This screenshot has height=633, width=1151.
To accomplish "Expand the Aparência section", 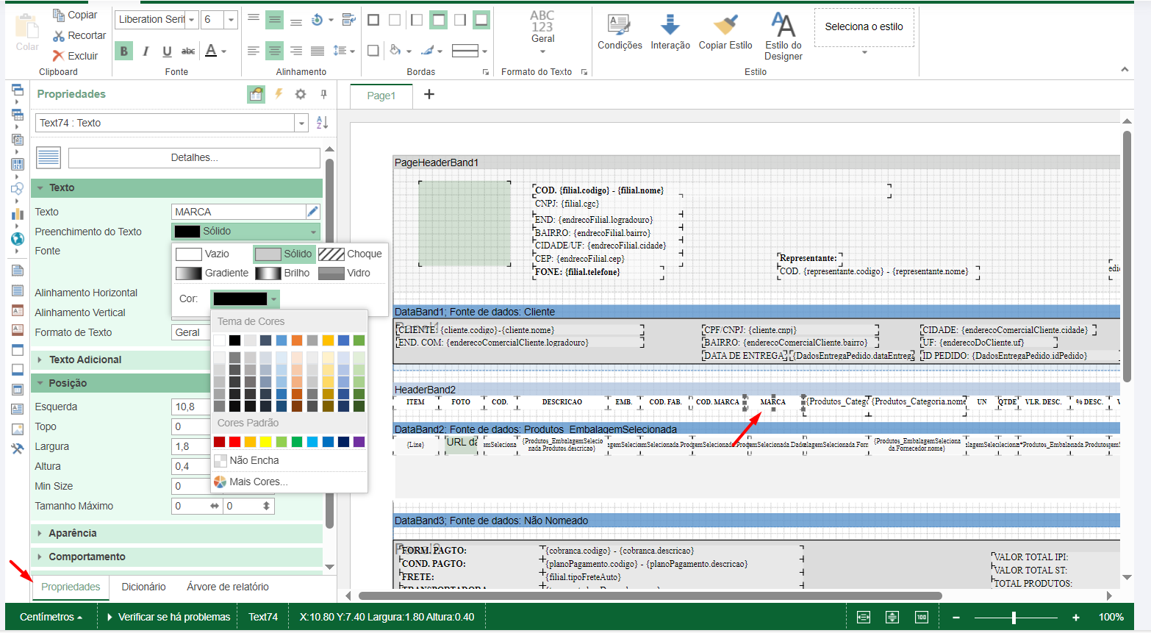I will click(x=73, y=533).
